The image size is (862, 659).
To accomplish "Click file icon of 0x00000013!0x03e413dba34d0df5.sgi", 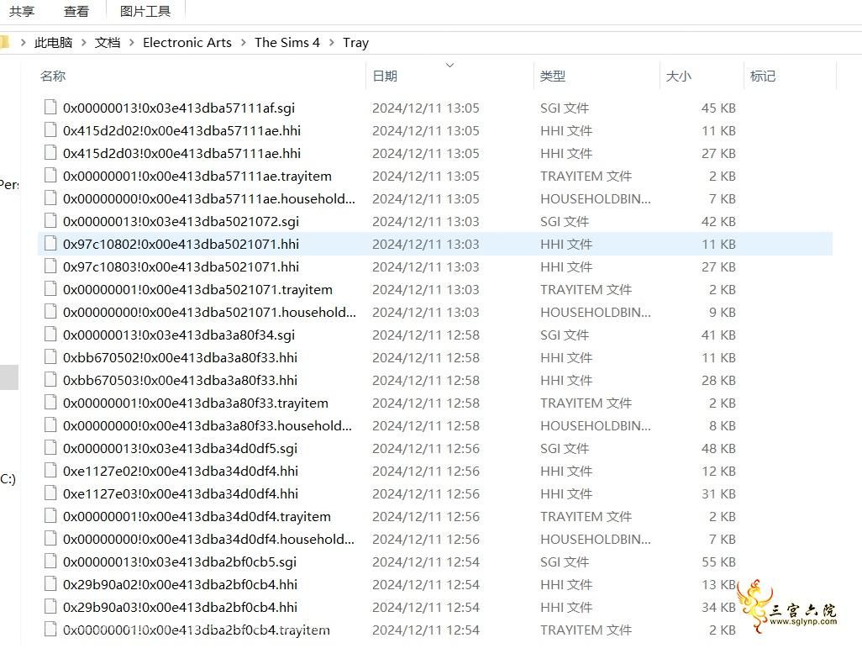I will [50, 448].
